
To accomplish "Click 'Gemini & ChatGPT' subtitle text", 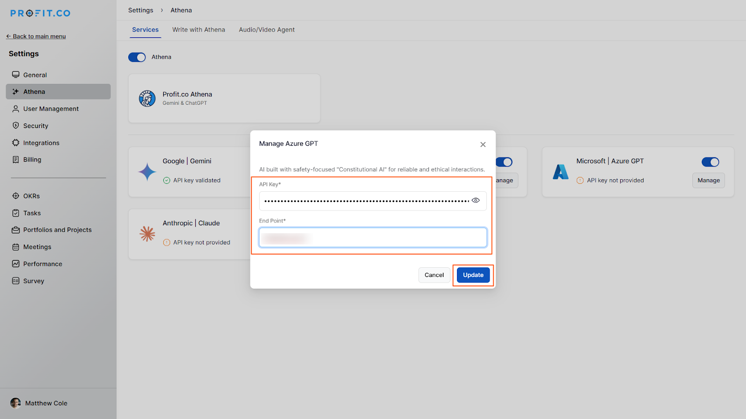I will 185,103.
